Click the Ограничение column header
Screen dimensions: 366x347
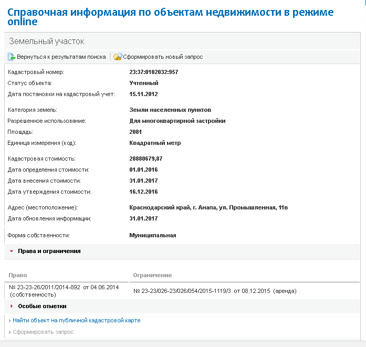[152, 275]
